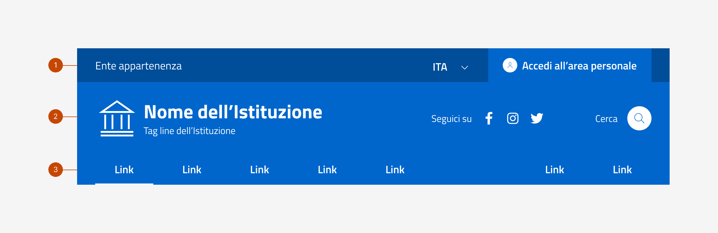Open the Instagram social icon
Screen dimensions: 718x233
click(x=513, y=118)
